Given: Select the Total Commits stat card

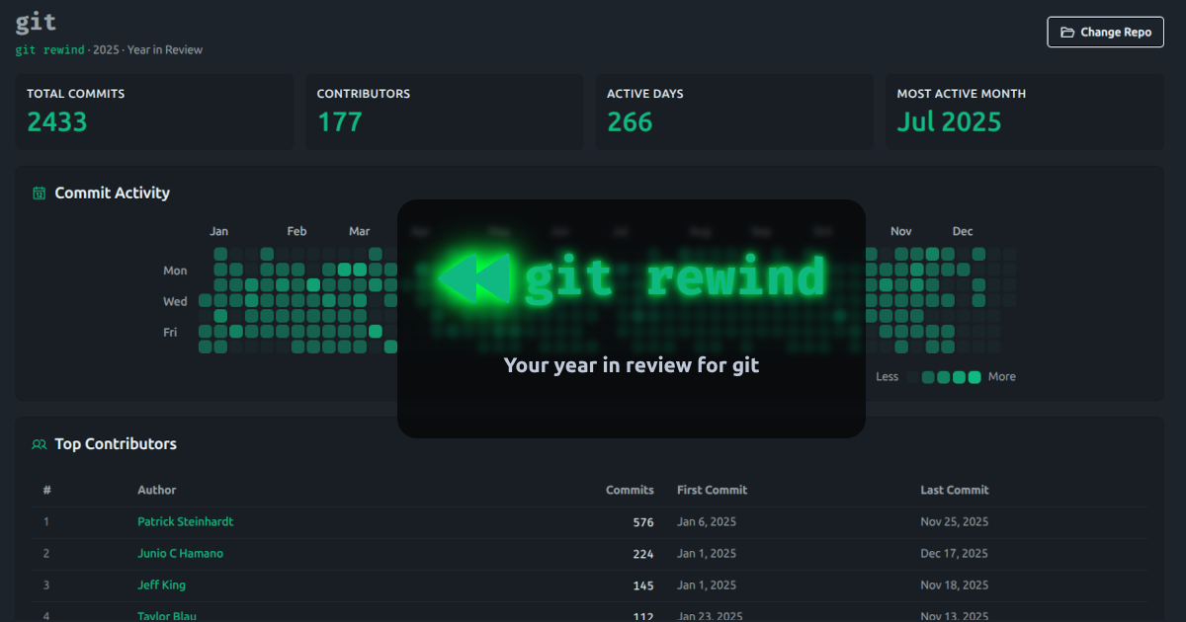Looking at the screenshot, I should [154, 111].
